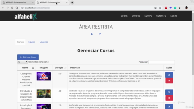The image size is (194, 109).
Task: Click the Python course name cell
Action: [x=26, y=95]
